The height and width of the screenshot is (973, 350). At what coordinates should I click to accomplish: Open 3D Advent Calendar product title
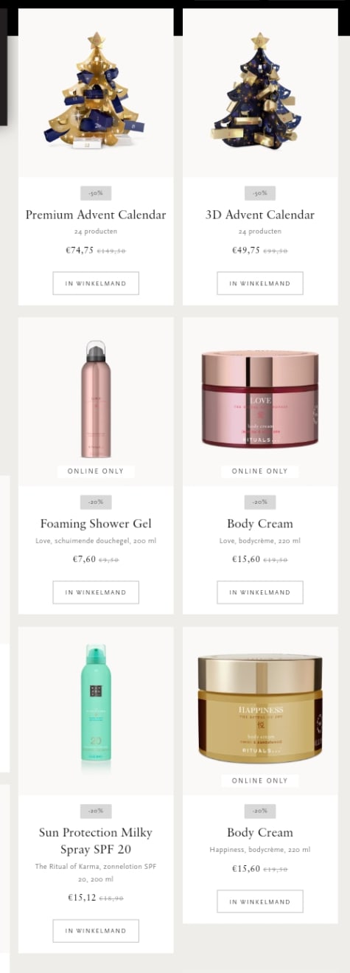pos(260,215)
